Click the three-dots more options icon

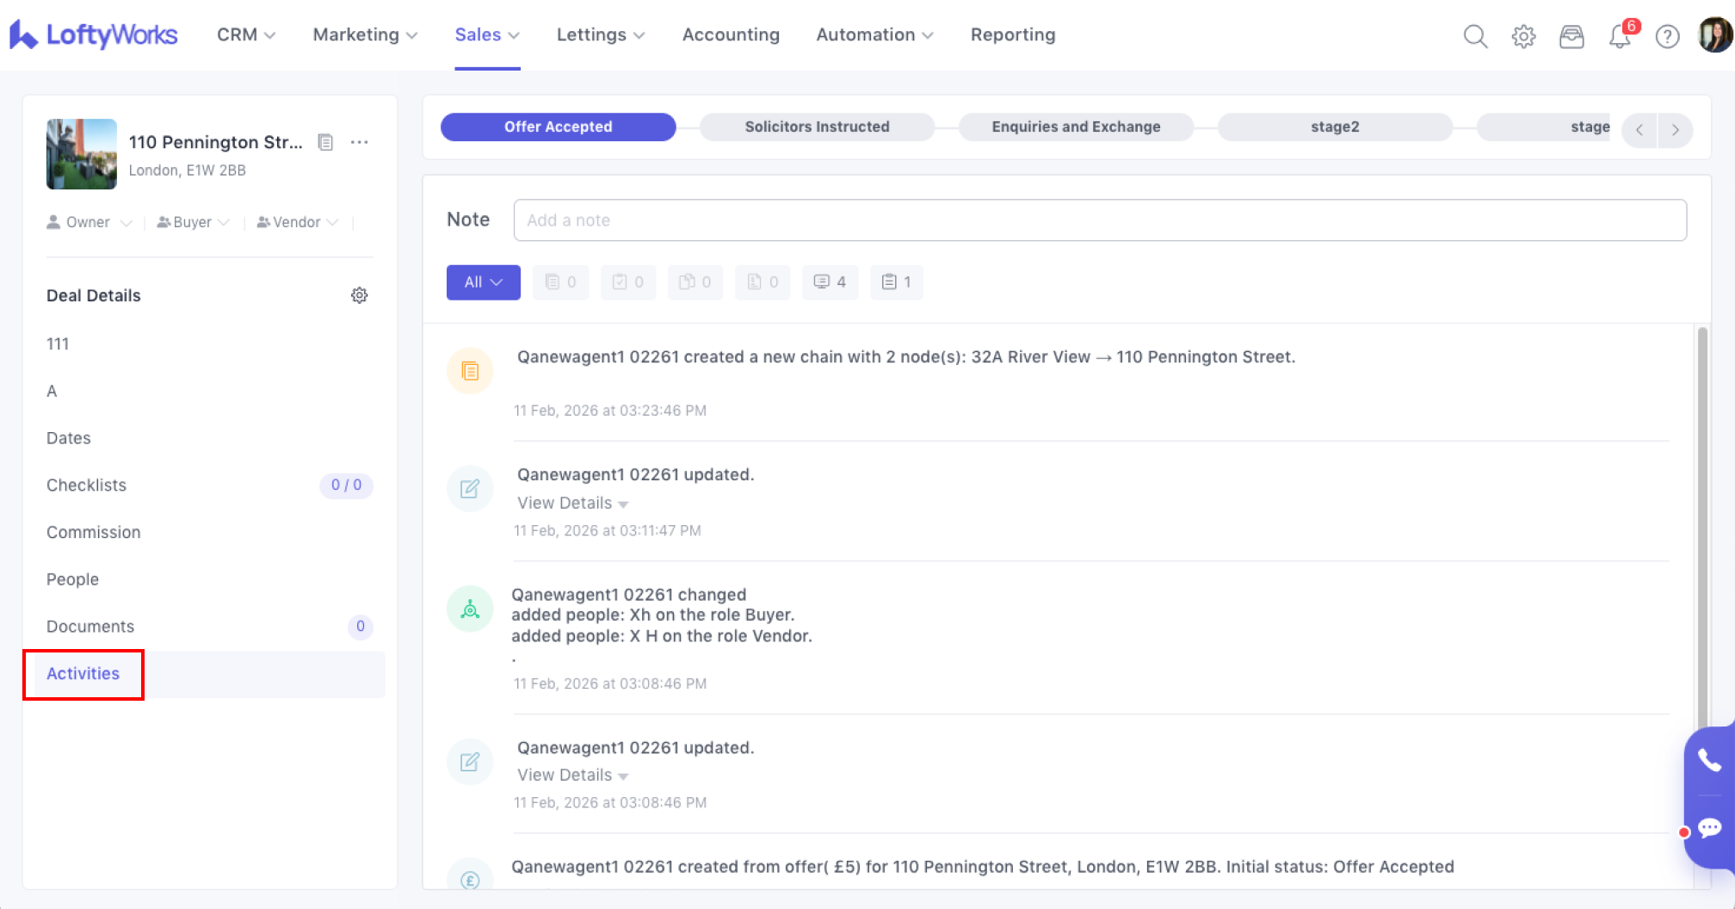360,142
